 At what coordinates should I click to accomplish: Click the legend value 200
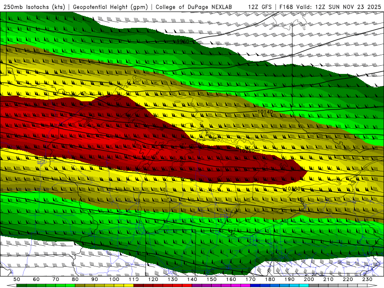pyautogui.click(x=309, y=279)
